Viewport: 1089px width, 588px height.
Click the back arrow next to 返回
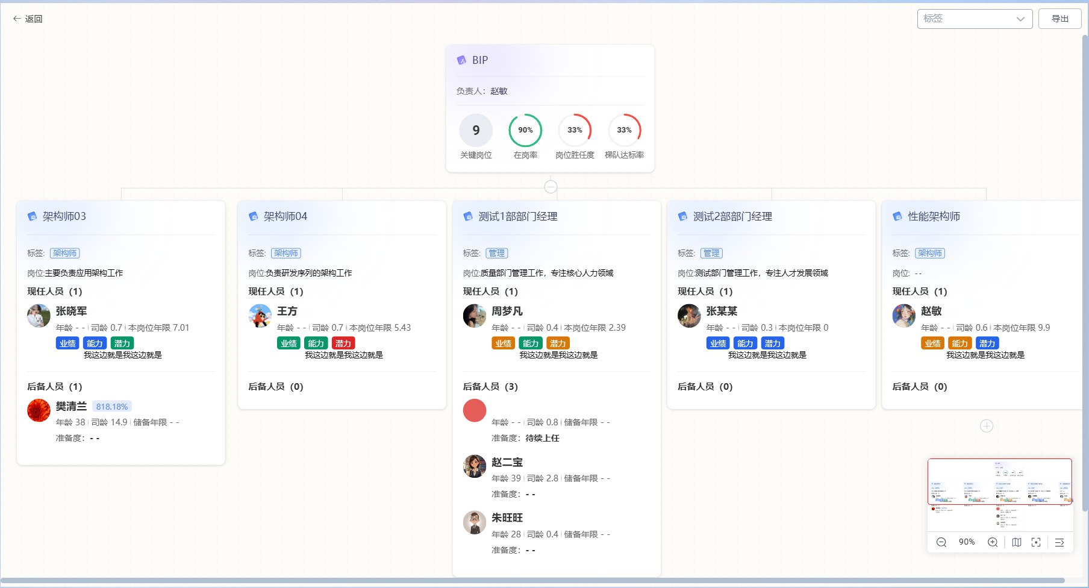click(17, 19)
